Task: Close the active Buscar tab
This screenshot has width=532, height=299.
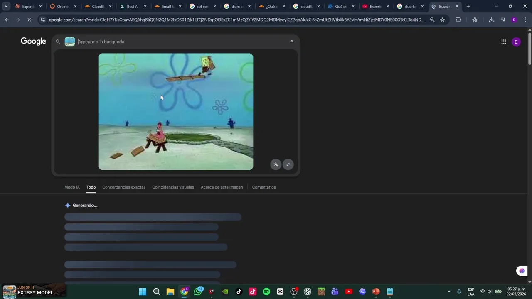Action: click(x=457, y=6)
